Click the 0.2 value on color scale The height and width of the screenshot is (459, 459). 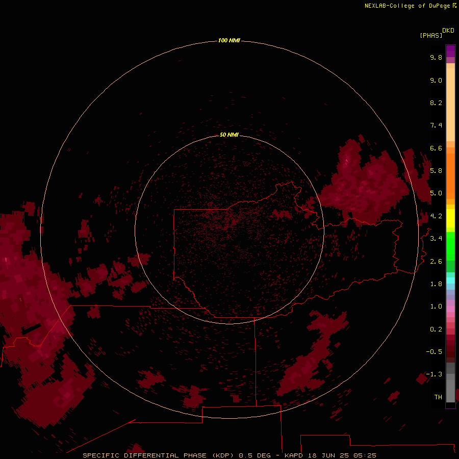[436, 329]
